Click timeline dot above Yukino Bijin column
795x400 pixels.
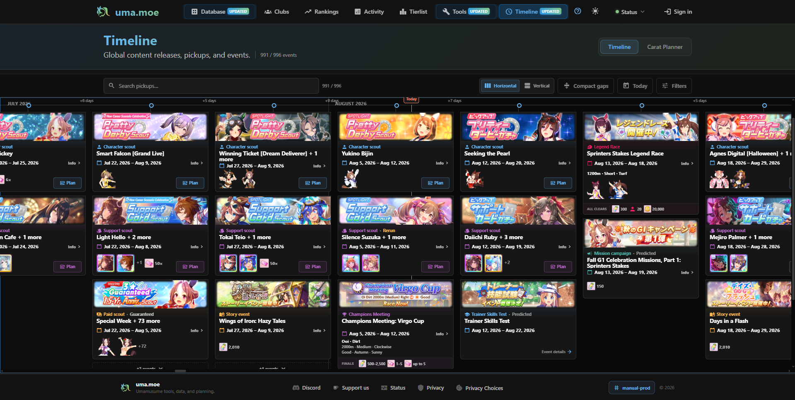click(x=396, y=106)
